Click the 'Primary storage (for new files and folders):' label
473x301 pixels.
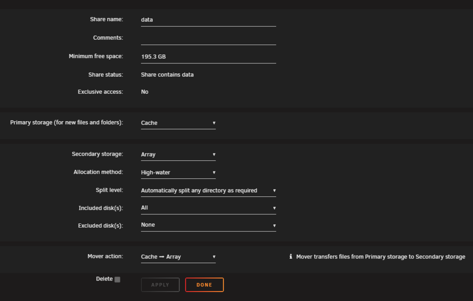coord(66,123)
